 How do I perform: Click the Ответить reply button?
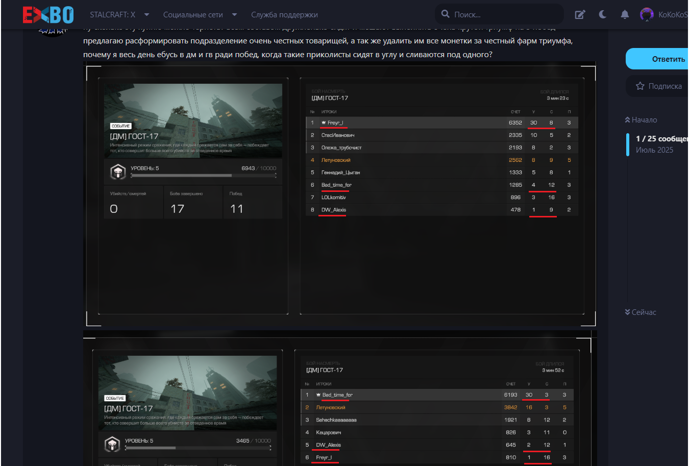point(657,59)
